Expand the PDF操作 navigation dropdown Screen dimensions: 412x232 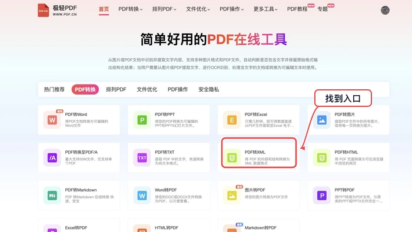coord(231,9)
